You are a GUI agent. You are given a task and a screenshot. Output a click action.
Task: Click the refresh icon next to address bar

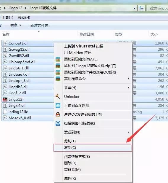[x=141, y=8]
